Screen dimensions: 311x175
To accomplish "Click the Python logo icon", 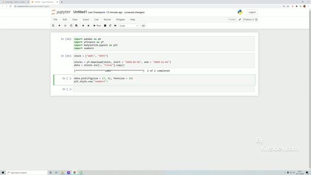I will pyautogui.click(x=240, y=12).
